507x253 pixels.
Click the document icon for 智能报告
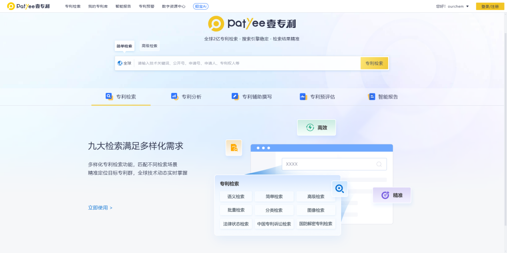tap(371, 96)
